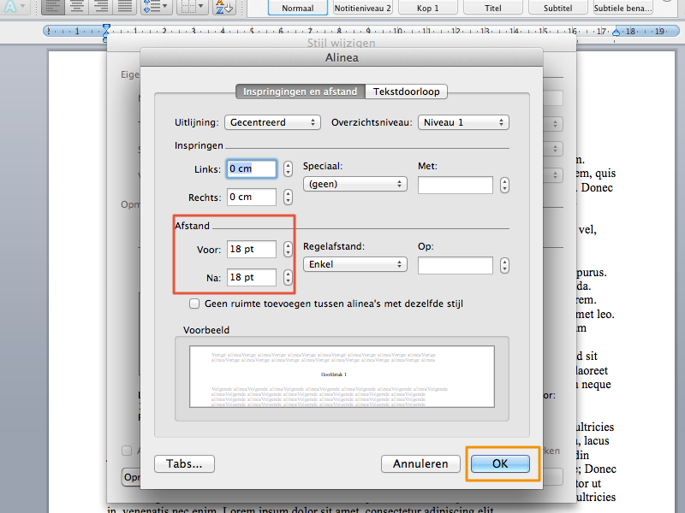
Task: Open the line spacing toolbar menu
Action: tap(156, 7)
